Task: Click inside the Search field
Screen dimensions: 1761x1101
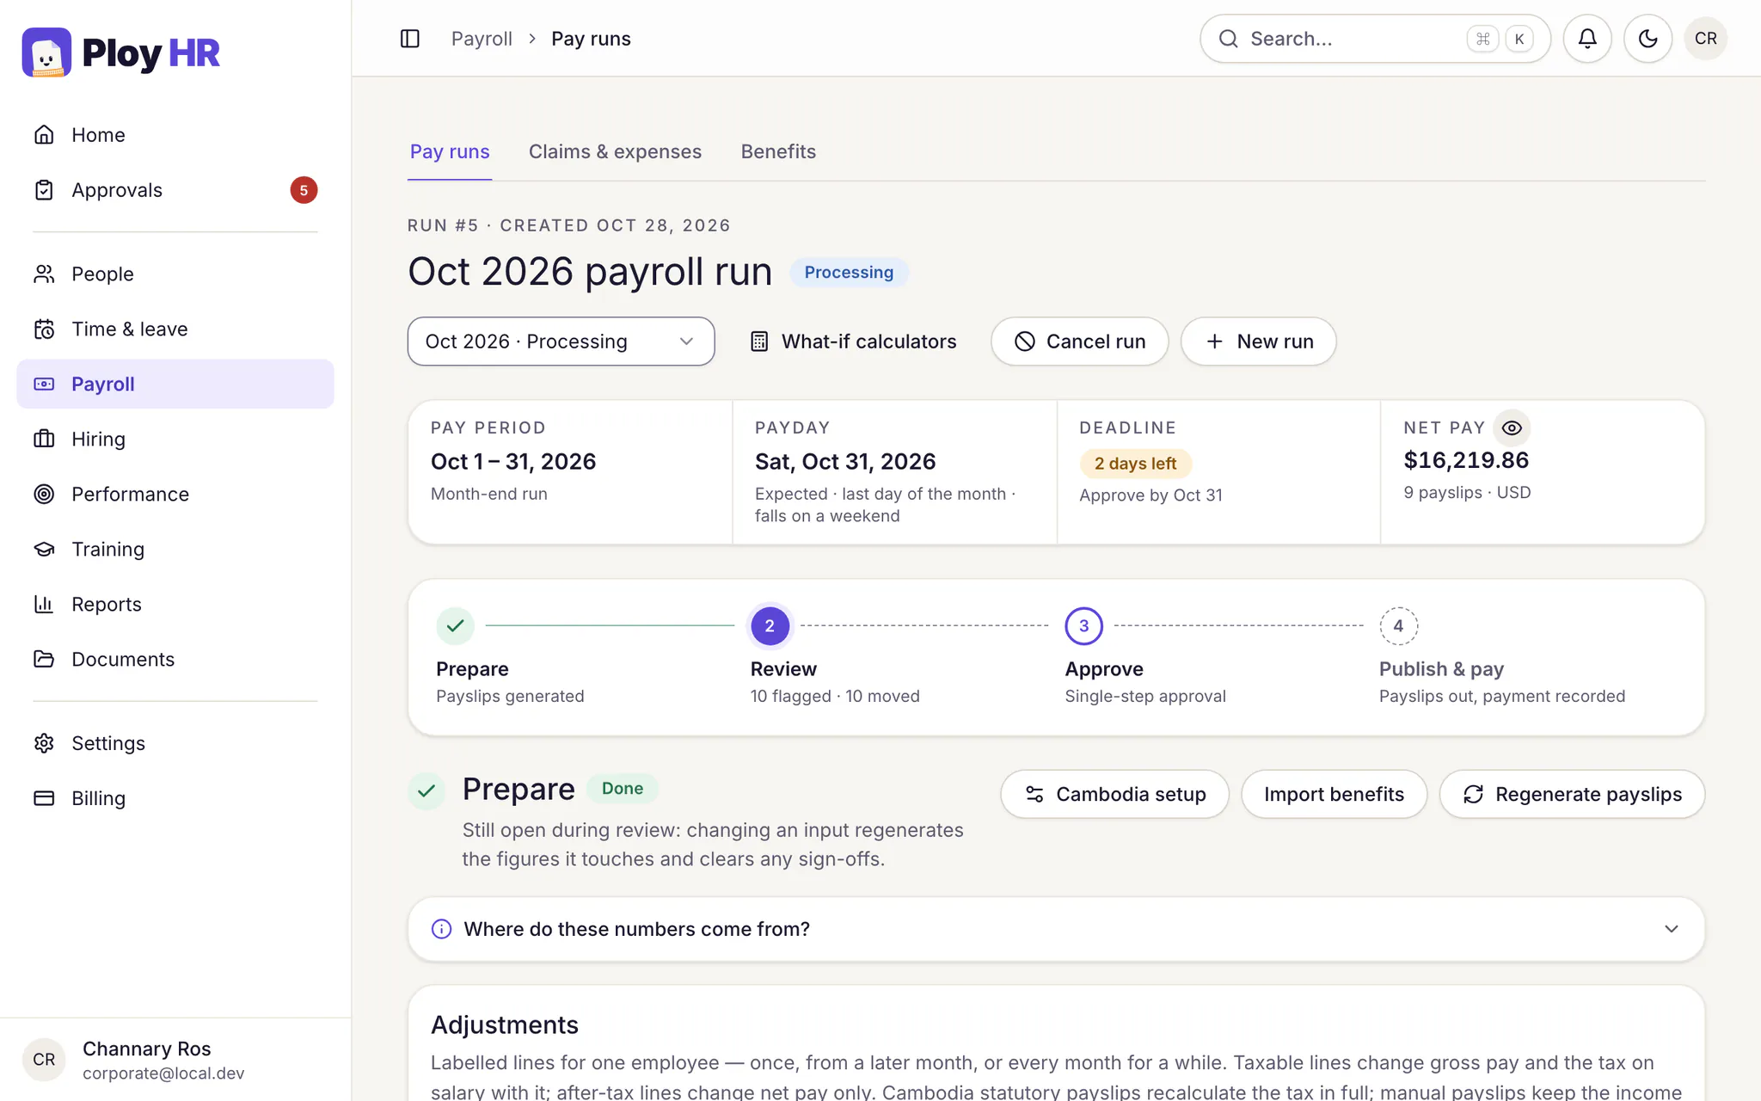Action: [x=1374, y=39]
